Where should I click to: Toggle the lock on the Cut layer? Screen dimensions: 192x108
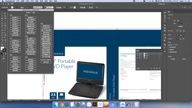pyautogui.click(x=139, y=56)
